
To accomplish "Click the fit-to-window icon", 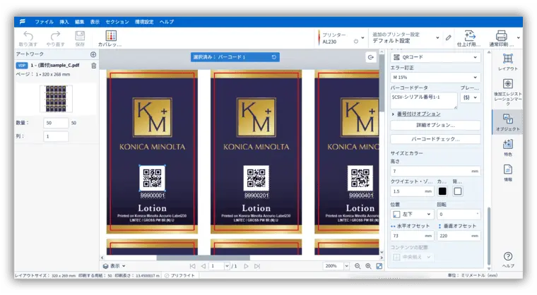I will (379, 266).
